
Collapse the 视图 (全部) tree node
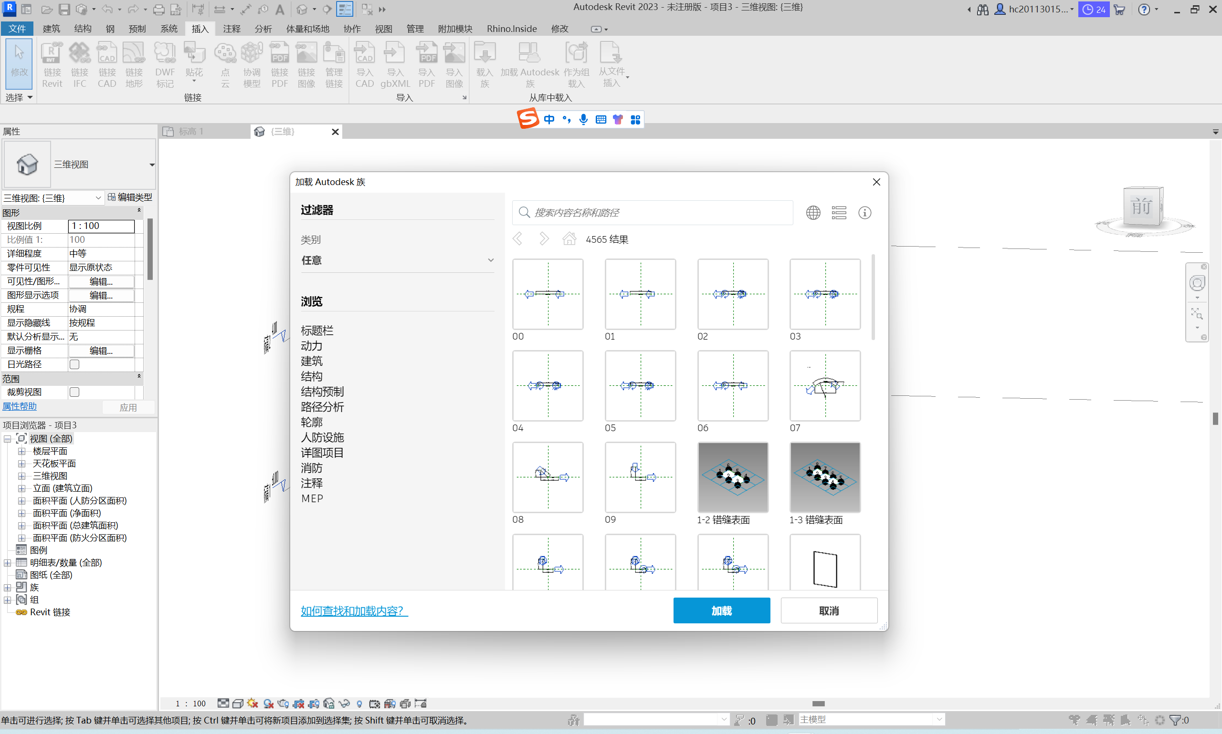point(8,439)
